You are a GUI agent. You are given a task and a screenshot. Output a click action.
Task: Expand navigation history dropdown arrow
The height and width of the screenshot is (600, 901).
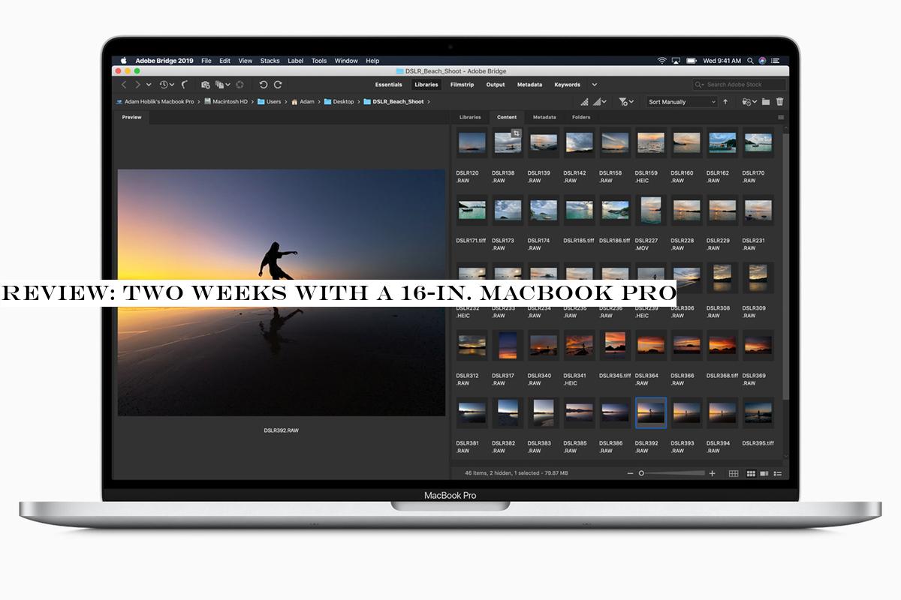[149, 85]
